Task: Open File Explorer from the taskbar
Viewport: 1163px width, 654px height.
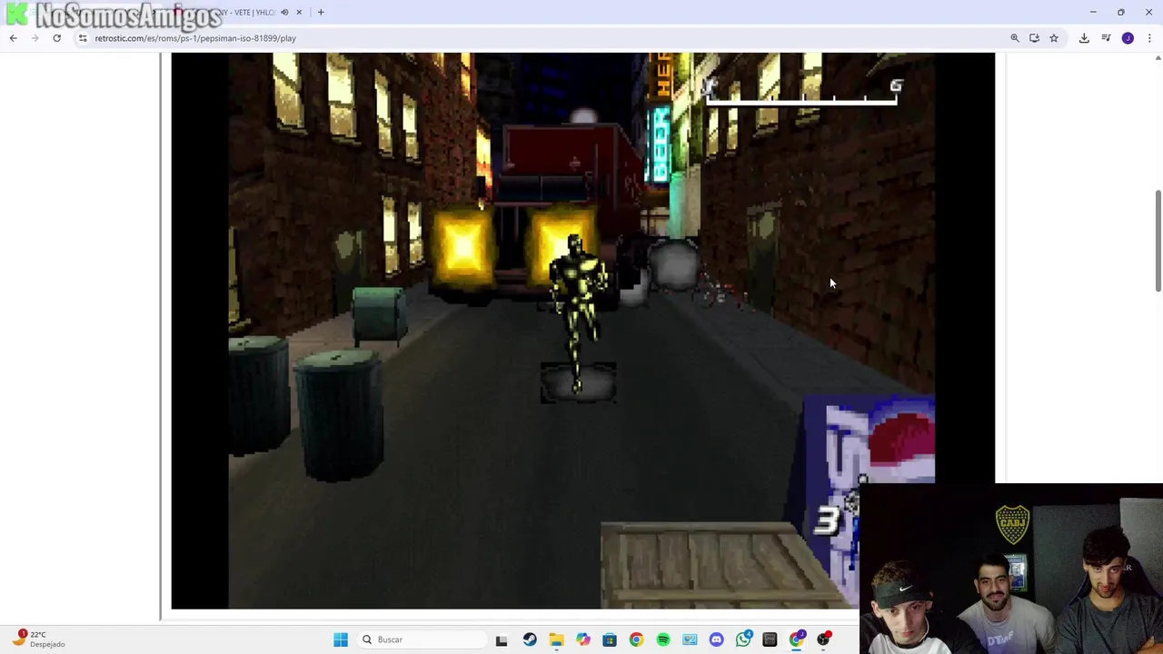Action: click(x=556, y=639)
